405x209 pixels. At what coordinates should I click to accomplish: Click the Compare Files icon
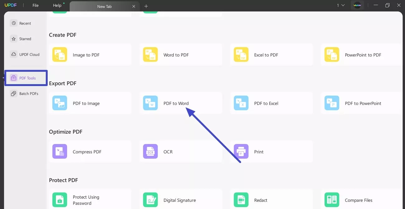pyautogui.click(x=332, y=200)
